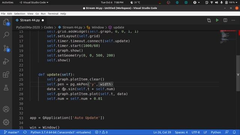Open the battery 100% system menu
The width and height of the screenshot is (240, 135).
[x=231, y=3]
